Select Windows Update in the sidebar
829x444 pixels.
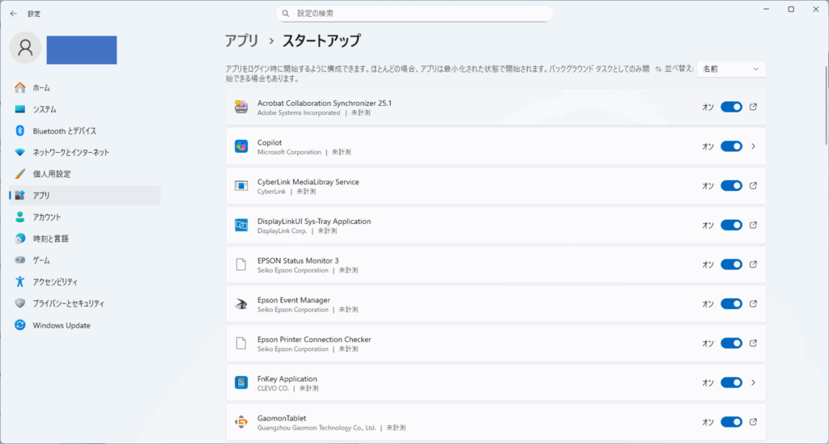point(62,325)
